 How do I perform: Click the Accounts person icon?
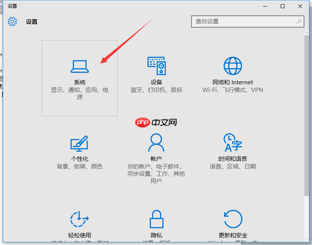click(x=156, y=142)
